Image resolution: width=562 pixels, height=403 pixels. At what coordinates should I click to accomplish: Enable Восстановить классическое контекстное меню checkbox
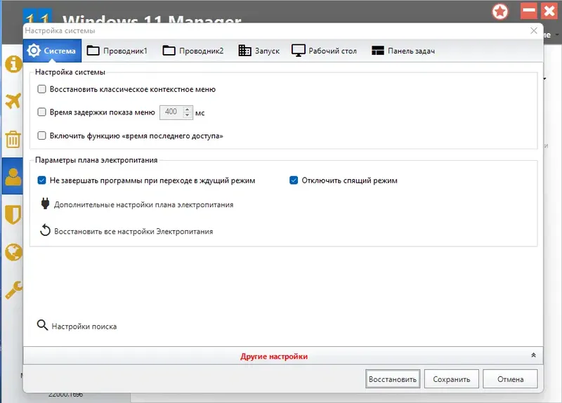(42, 89)
